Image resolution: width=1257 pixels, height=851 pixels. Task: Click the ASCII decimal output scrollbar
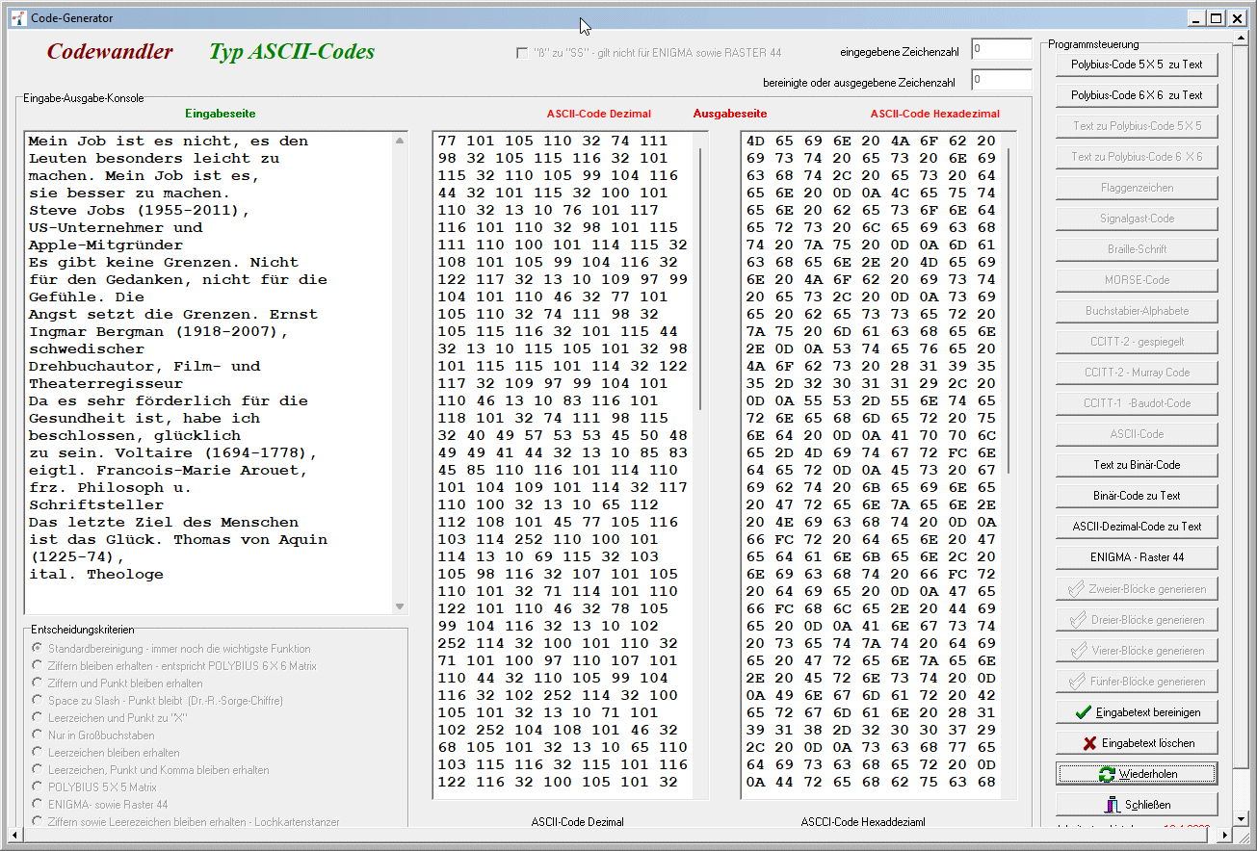point(701,279)
